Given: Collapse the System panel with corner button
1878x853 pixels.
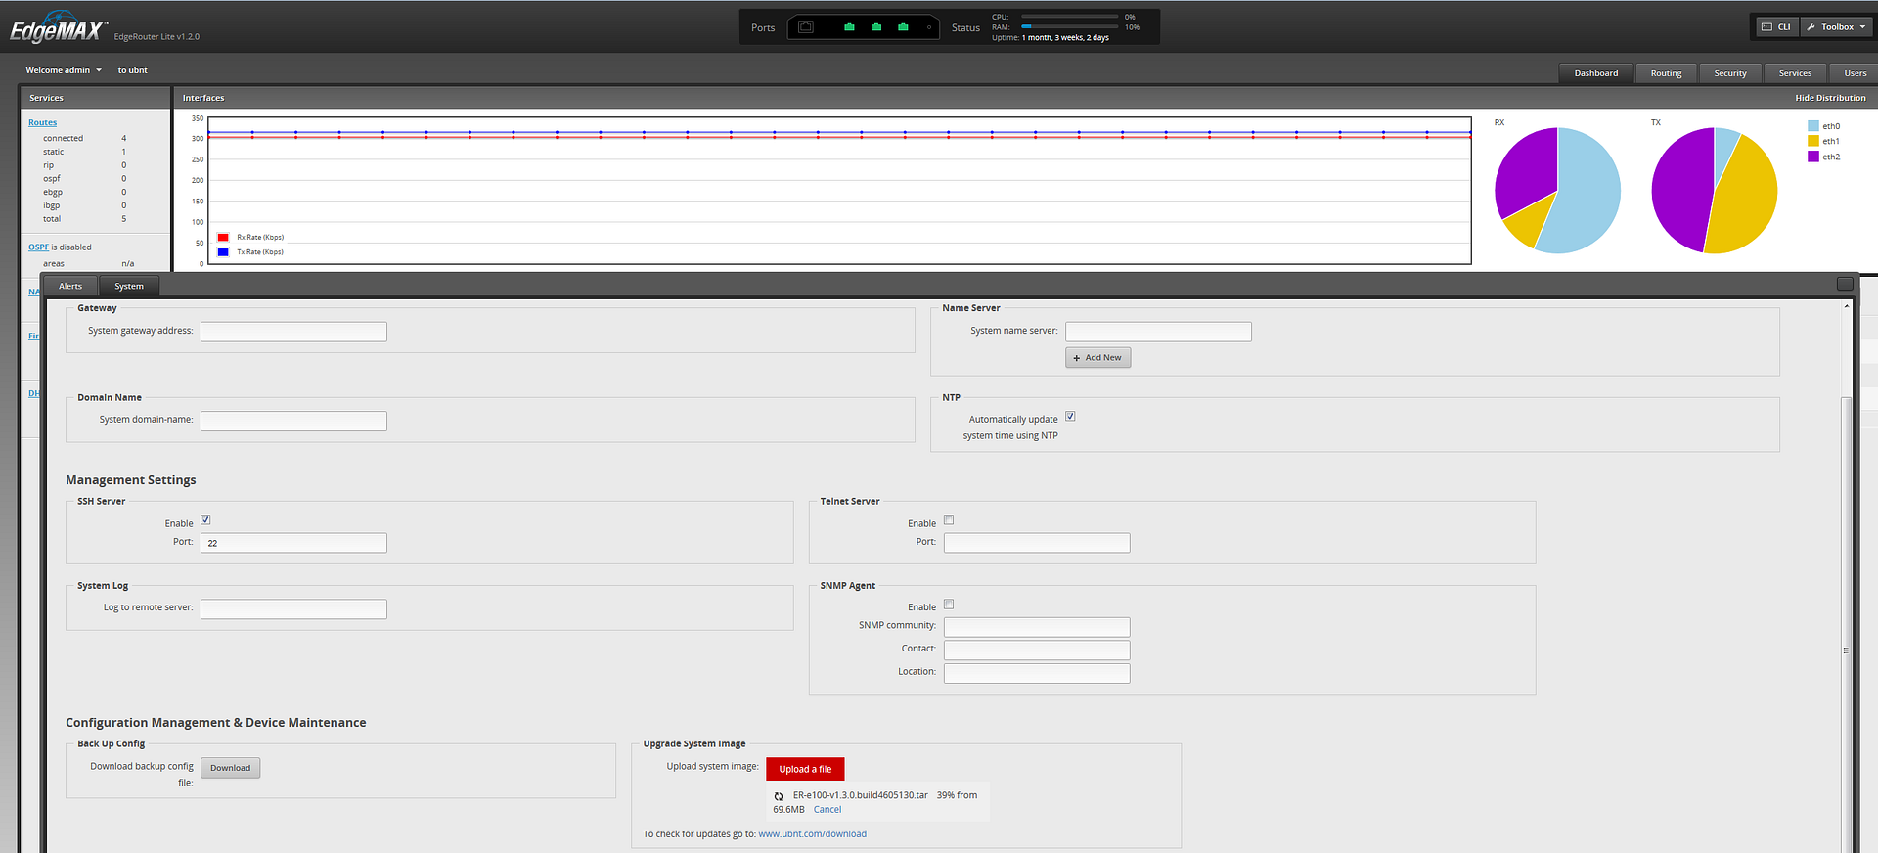Looking at the screenshot, I should click(1845, 284).
